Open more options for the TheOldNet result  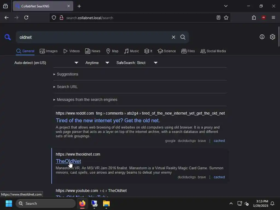[210, 177]
